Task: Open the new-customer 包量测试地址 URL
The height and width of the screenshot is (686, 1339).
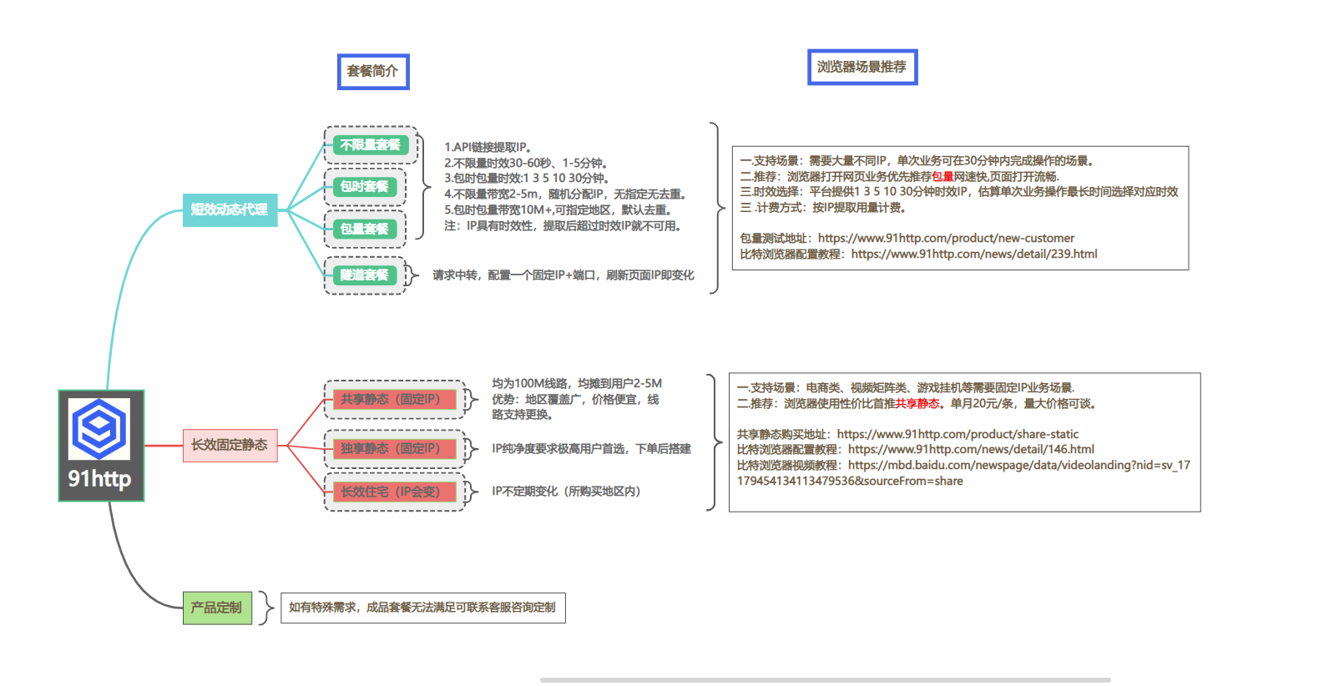Action: (946, 239)
